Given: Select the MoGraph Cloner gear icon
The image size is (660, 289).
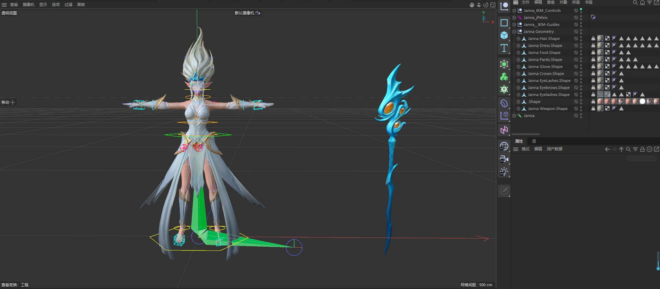Looking at the screenshot, I should click(x=504, y=89).
